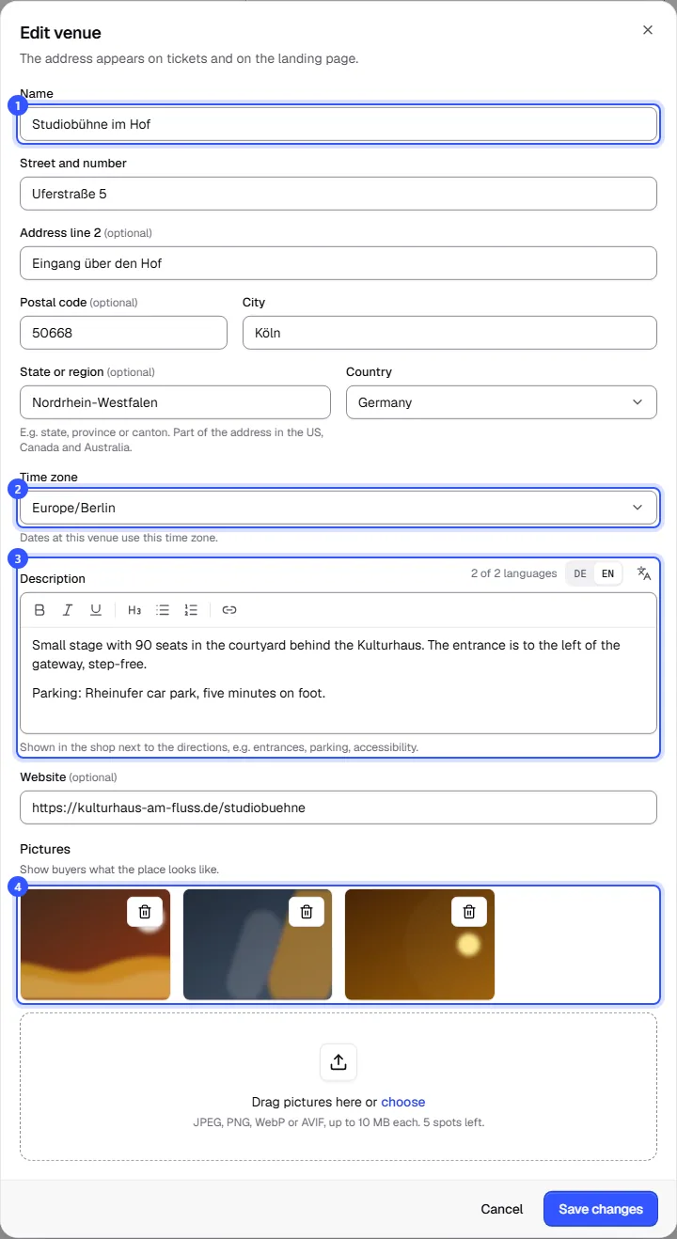
Task: Open the Country dropdown showing Germany
Action: (501, 402)
